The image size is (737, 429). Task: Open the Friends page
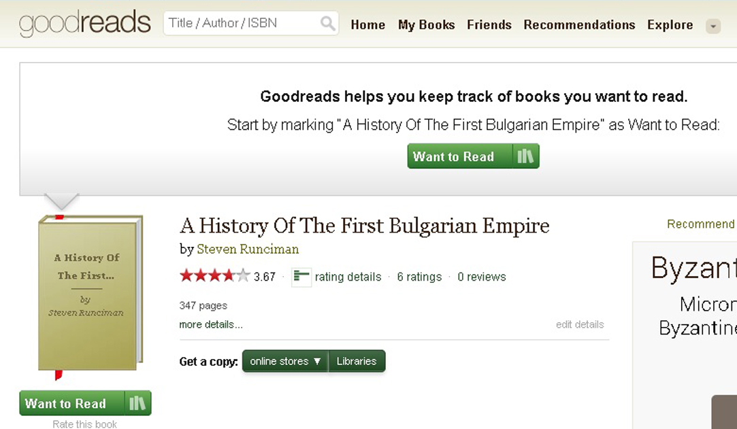point(489,25)
